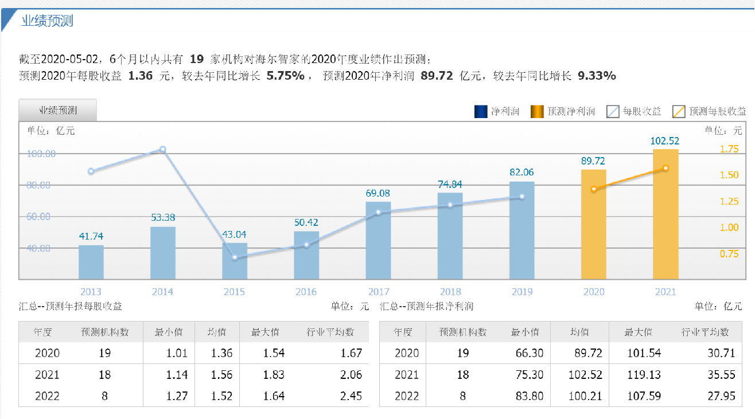This screenshot has height=419, width=755.
Task: Click the EPS industry average 2.45
Action: [351, 396]
